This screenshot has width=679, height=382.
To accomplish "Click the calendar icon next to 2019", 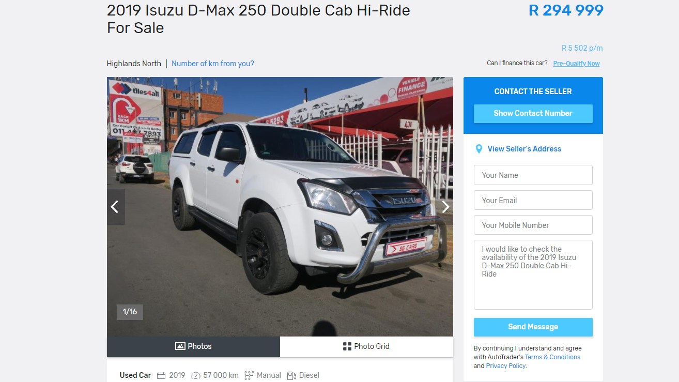I will pos(161,376).
